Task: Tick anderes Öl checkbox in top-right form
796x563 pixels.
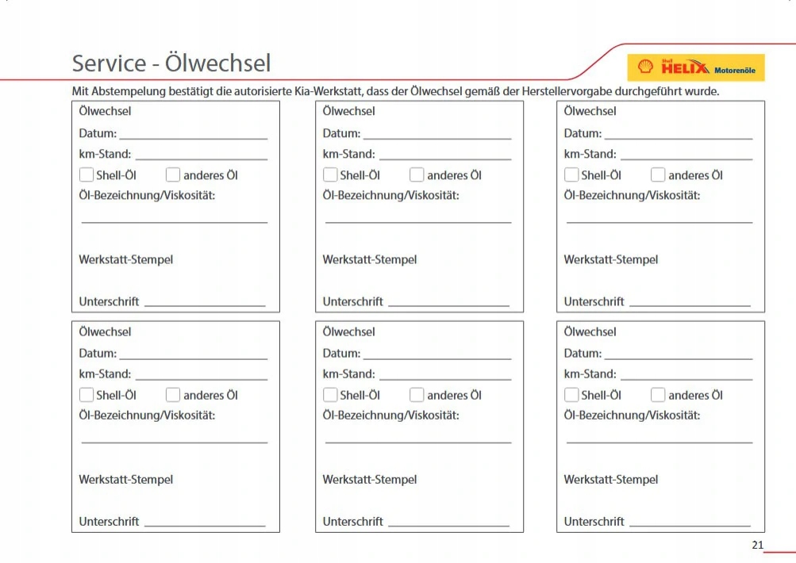Action: [x=658, y=174]
